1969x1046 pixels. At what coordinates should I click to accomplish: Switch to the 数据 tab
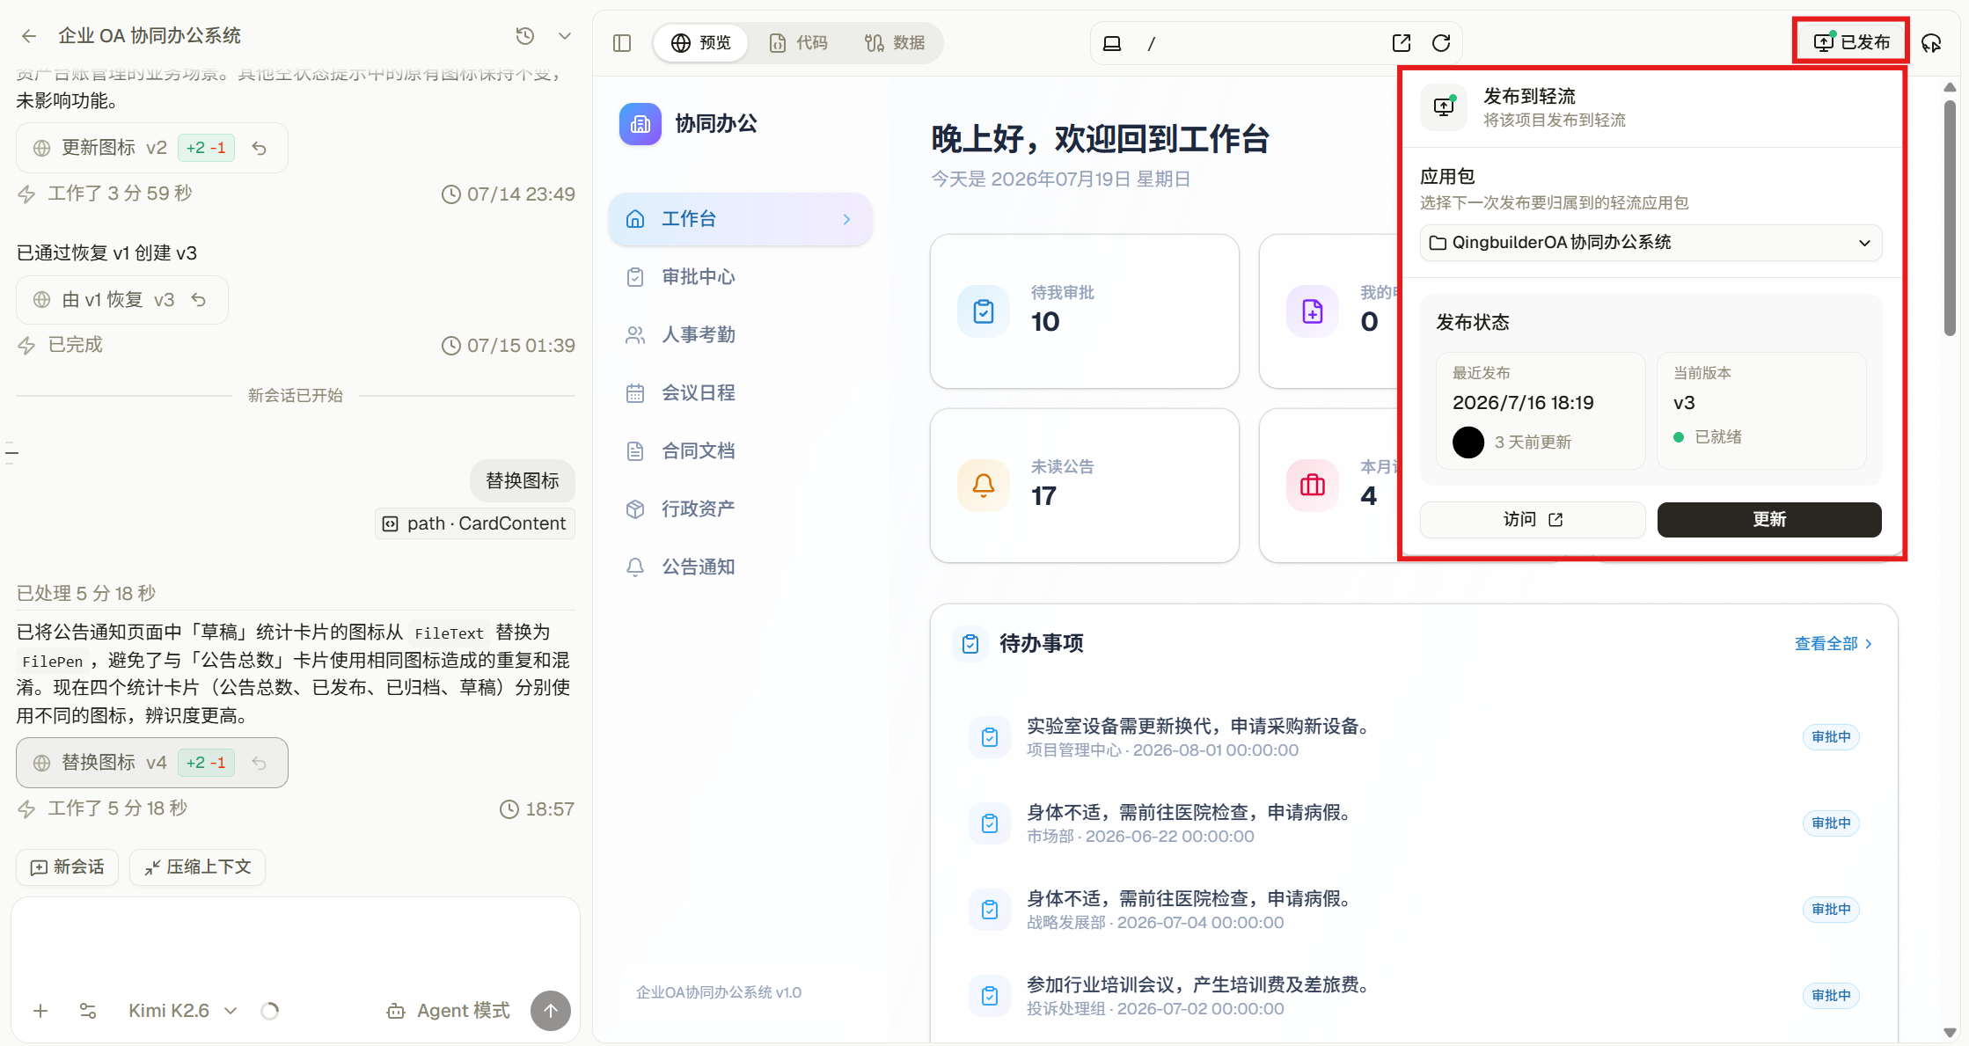895,43
